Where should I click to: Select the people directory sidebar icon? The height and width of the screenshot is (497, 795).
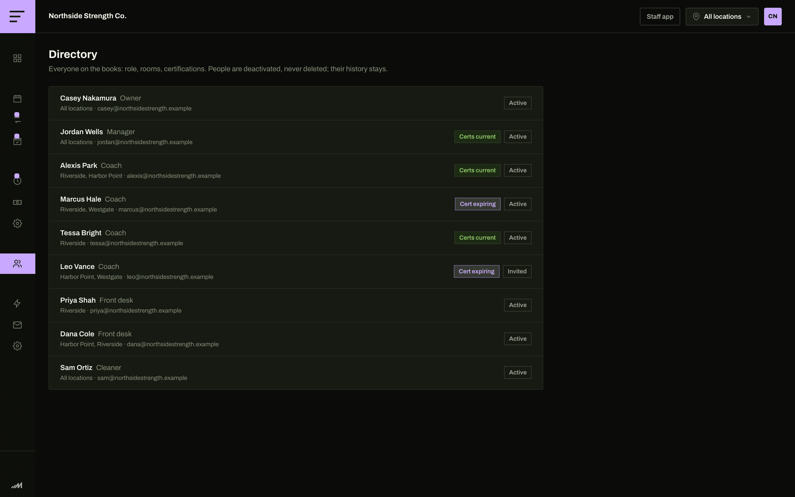pyautogui.click(x=17, y=264)
